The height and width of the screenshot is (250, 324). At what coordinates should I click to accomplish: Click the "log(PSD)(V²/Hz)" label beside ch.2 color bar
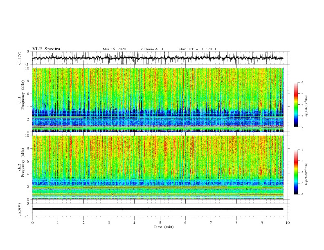click(306, 174)
